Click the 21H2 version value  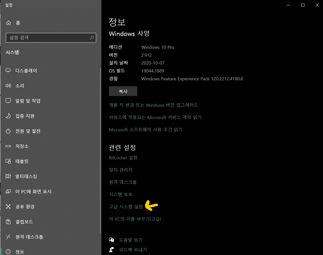pyautogui.click(x=146, y=55)
